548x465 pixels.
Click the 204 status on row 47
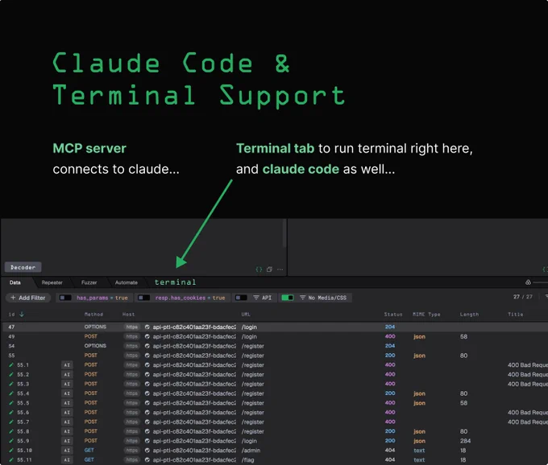click(390, 327)
